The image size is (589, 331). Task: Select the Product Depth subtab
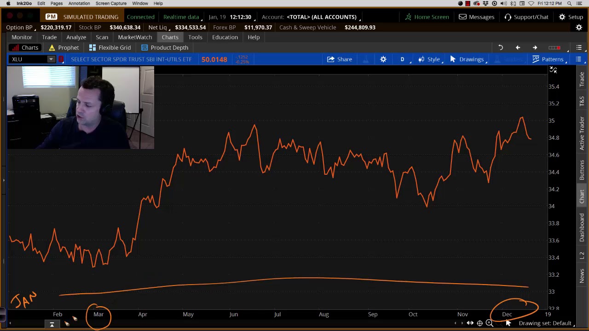click(165, 48)
